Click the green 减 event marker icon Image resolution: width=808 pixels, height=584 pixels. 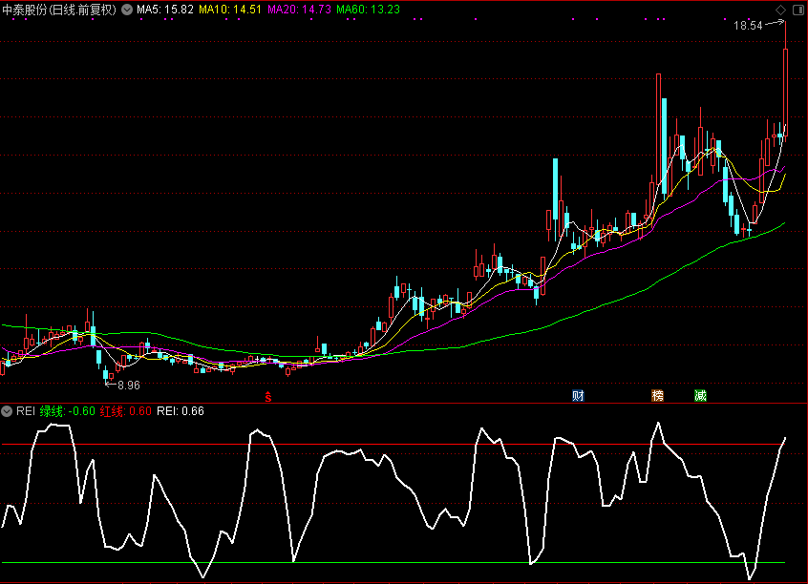pyautogui.click(x=700, y=395)
